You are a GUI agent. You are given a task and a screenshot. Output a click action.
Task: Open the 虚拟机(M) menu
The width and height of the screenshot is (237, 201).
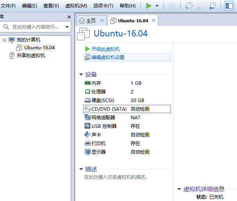[76, 6]
